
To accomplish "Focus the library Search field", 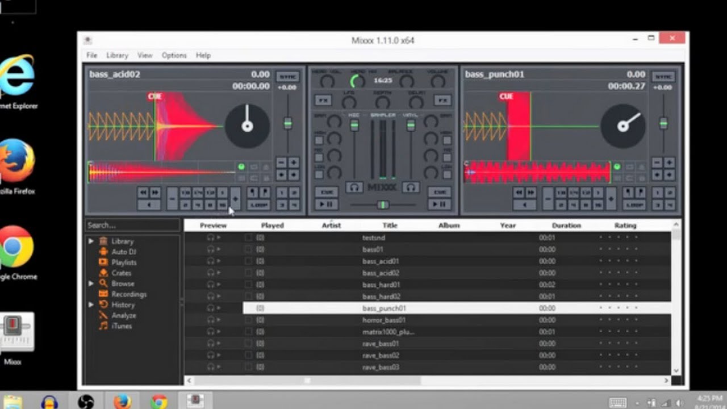I will 132,226.
